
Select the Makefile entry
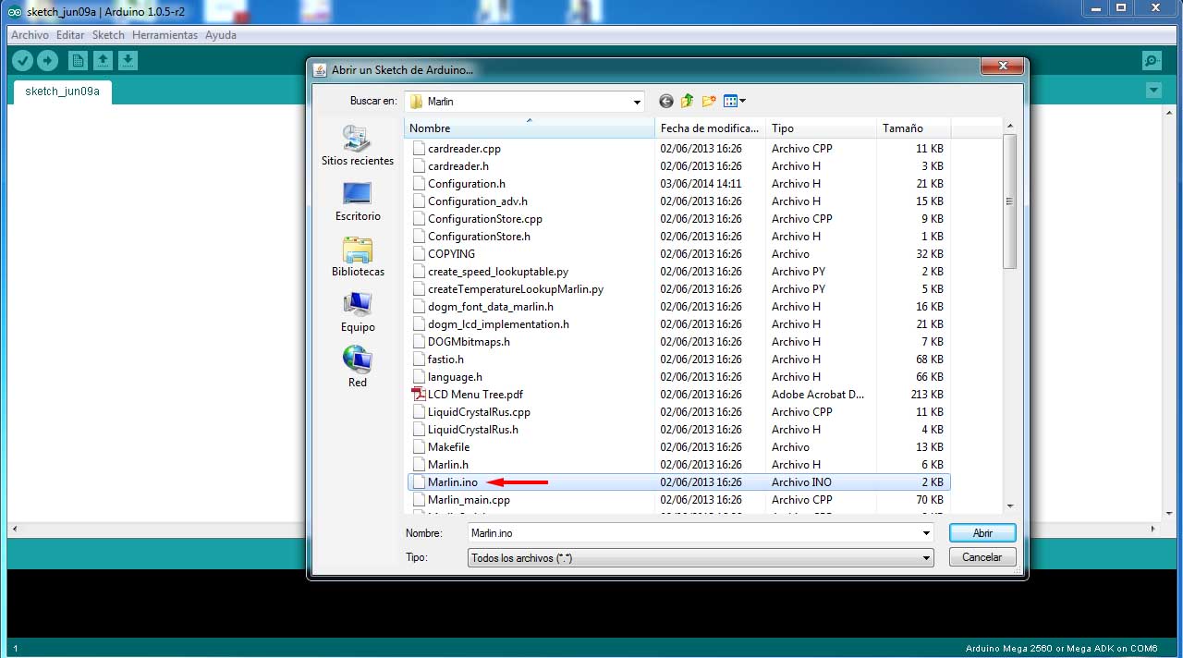pos(448,447)
